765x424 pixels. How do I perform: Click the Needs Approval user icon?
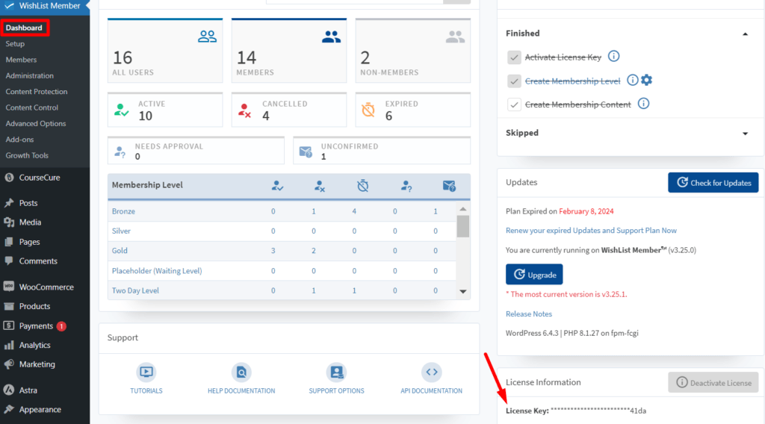click(x=120, y=152)
